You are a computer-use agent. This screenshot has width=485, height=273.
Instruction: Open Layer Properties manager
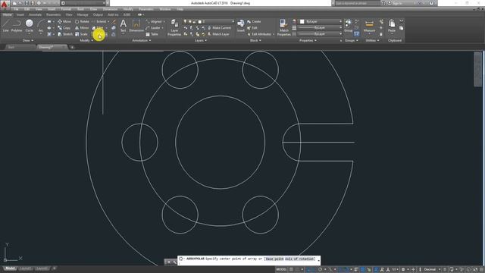[174, 27]
